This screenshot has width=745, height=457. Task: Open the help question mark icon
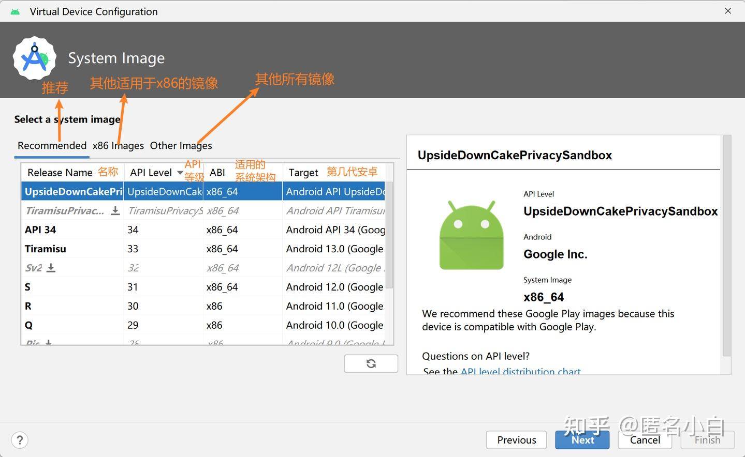tap(20, 440)
